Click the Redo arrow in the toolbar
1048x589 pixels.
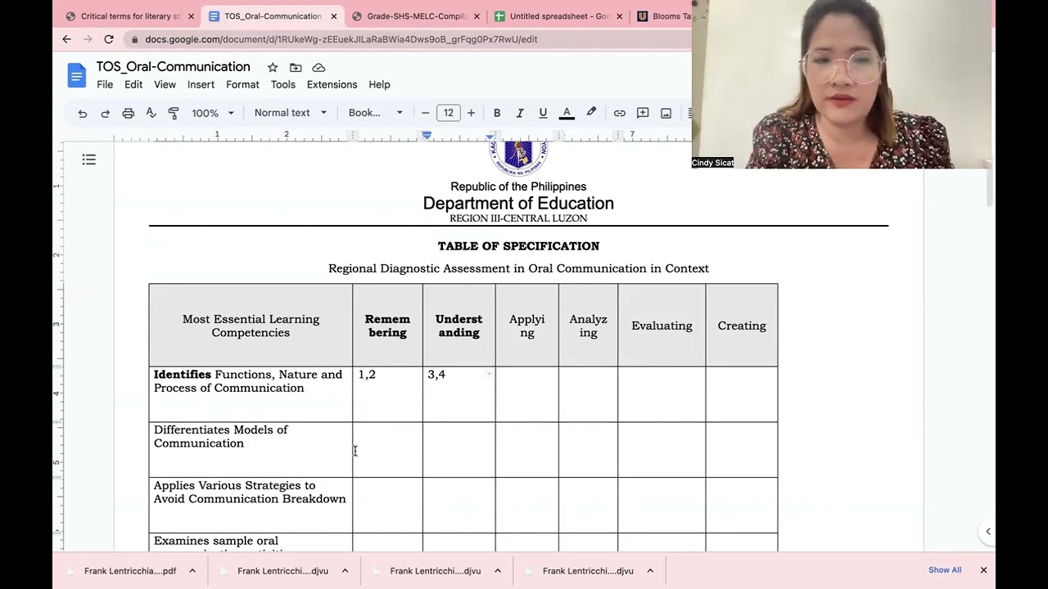[105, 113]
